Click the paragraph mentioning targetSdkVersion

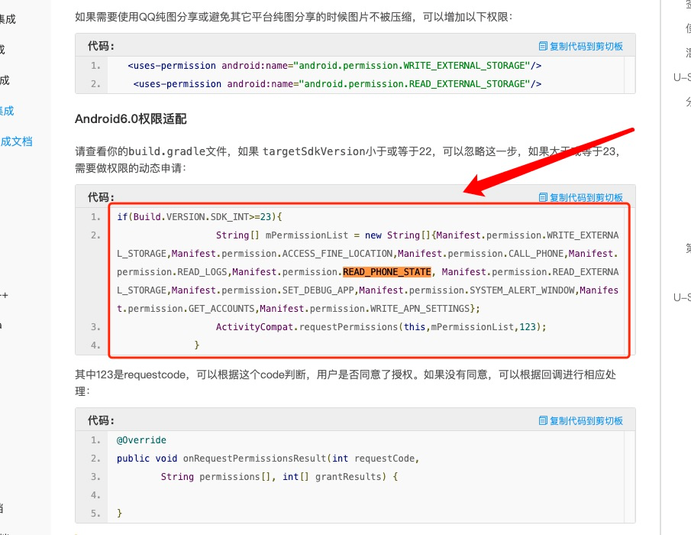pos(347,160)
